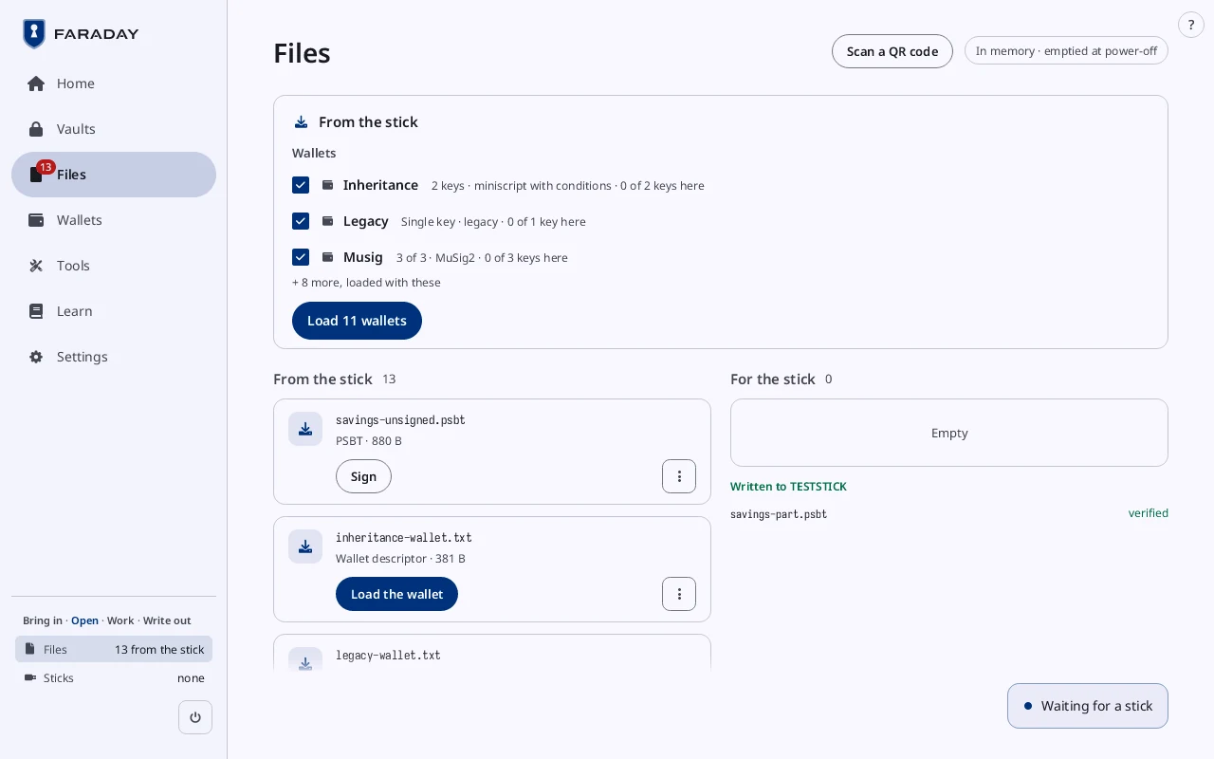Click the Write out step in the breadcrumb

[167, 620]
